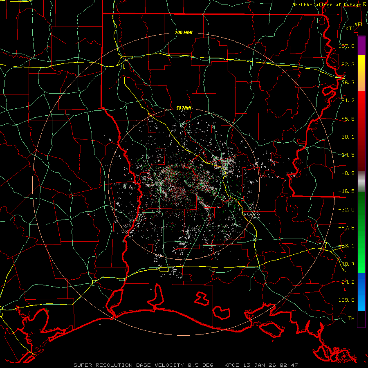Click the -94.2 legend value
The width and height of the screenshot is (368, 368).
coord(346,282)
